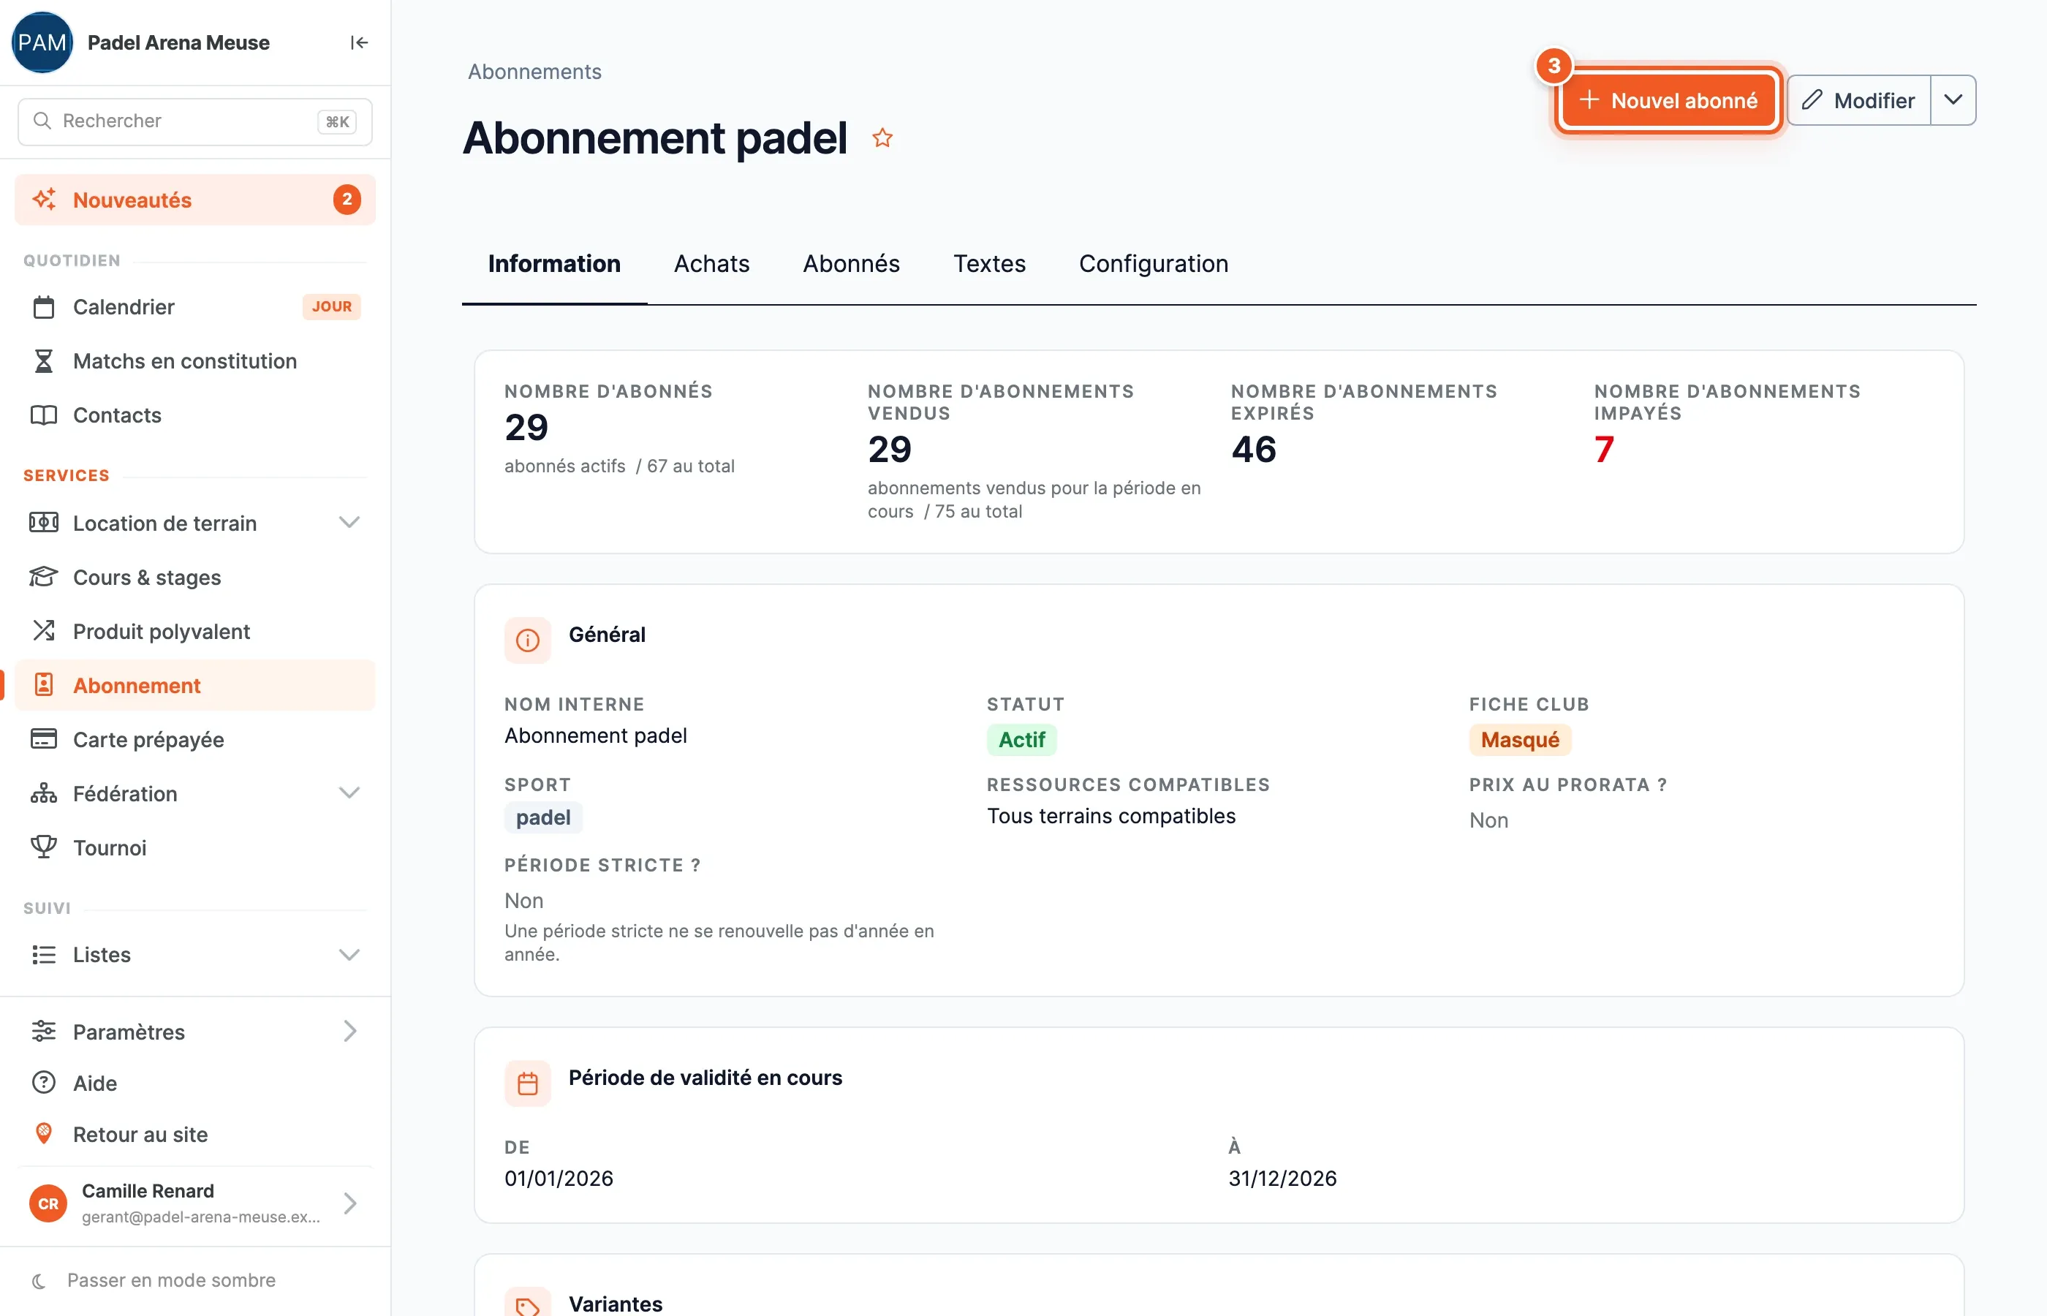Collapse the sidebar with the arrow icon
Viewport: 2047px width, 1316px height.
click(359, 42)
